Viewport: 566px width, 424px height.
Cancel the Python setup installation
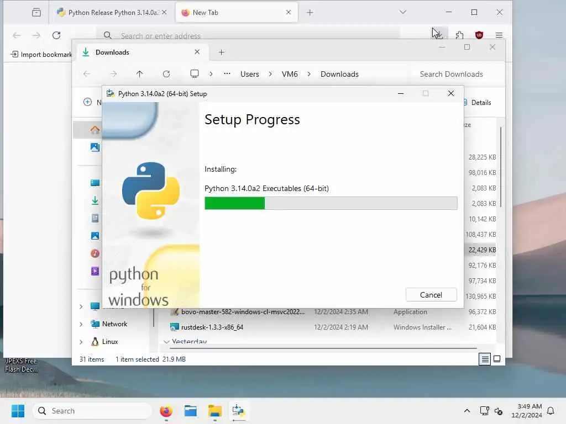pos(431,295)
